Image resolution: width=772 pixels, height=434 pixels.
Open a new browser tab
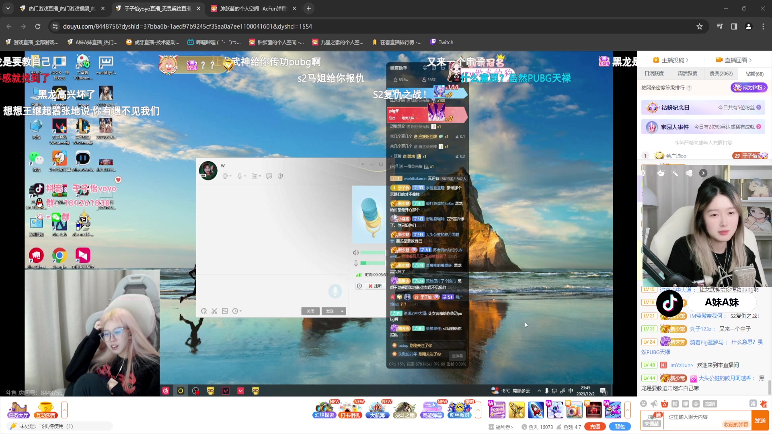tap(309, 8)
